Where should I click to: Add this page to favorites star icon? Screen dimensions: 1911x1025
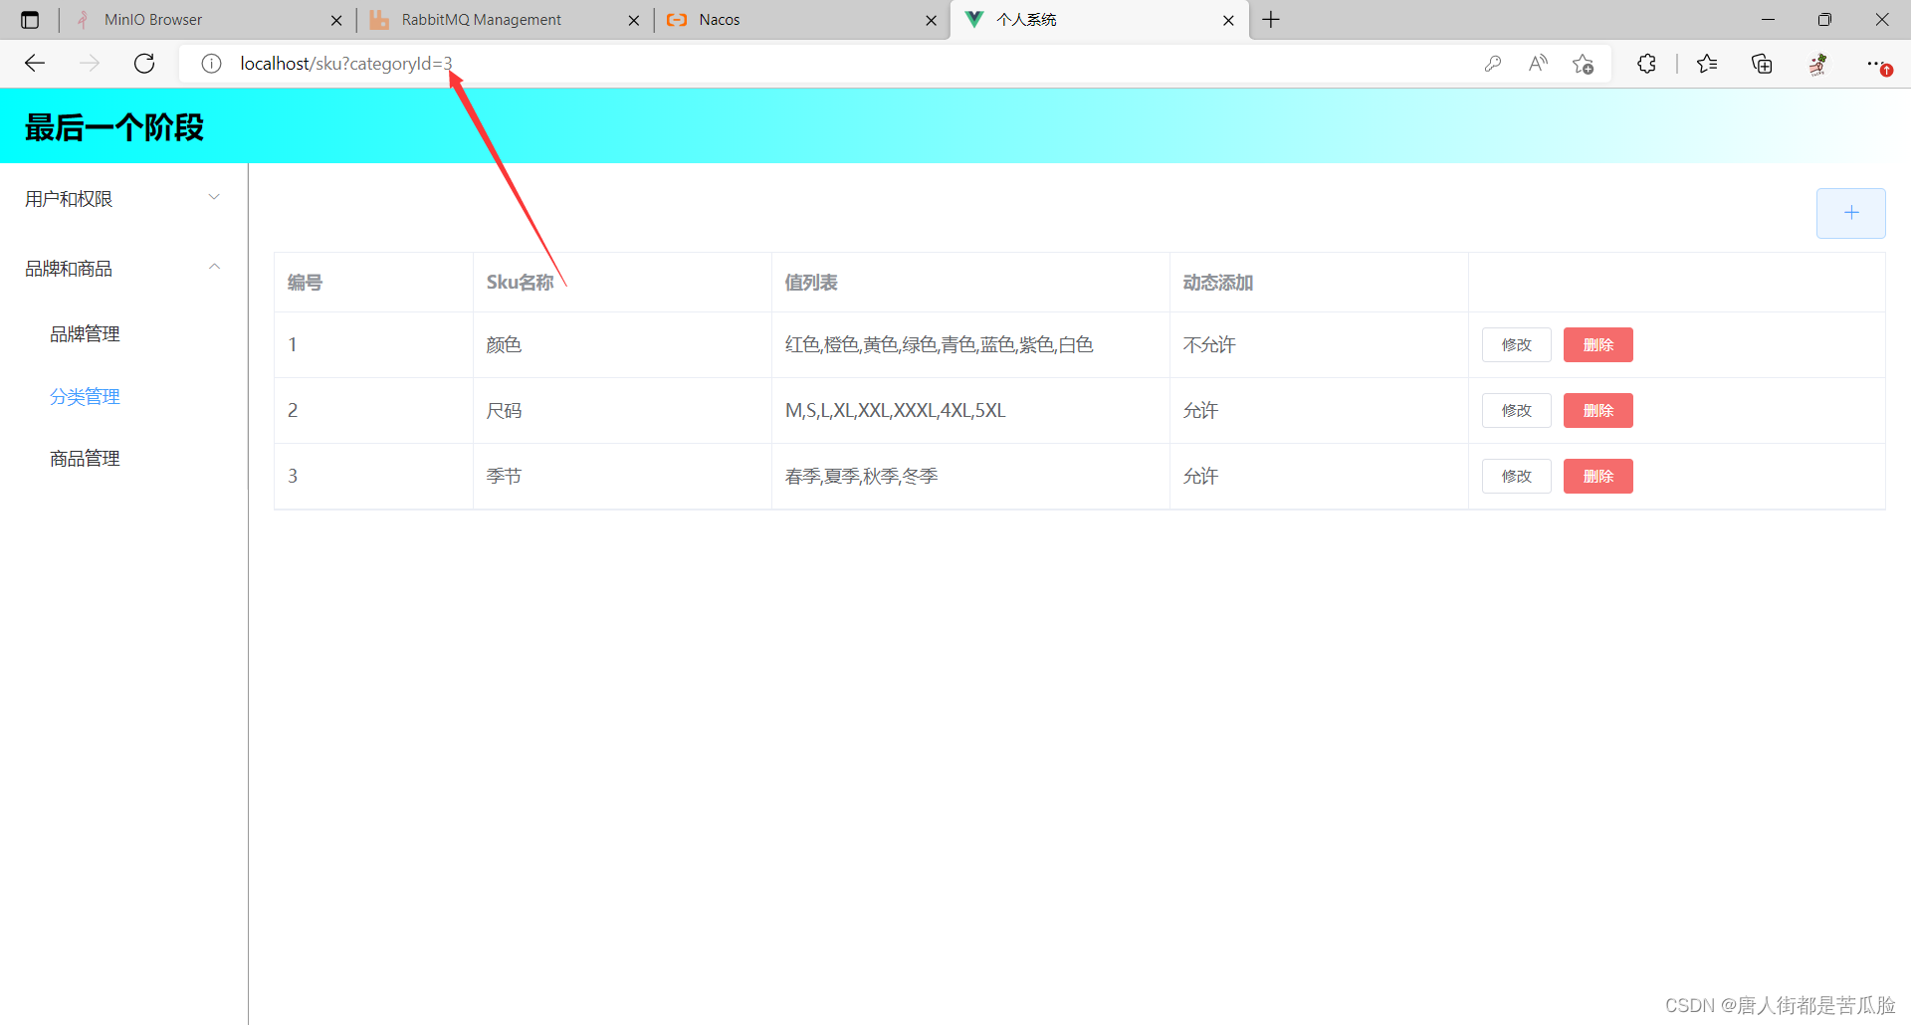(1584, 64)
